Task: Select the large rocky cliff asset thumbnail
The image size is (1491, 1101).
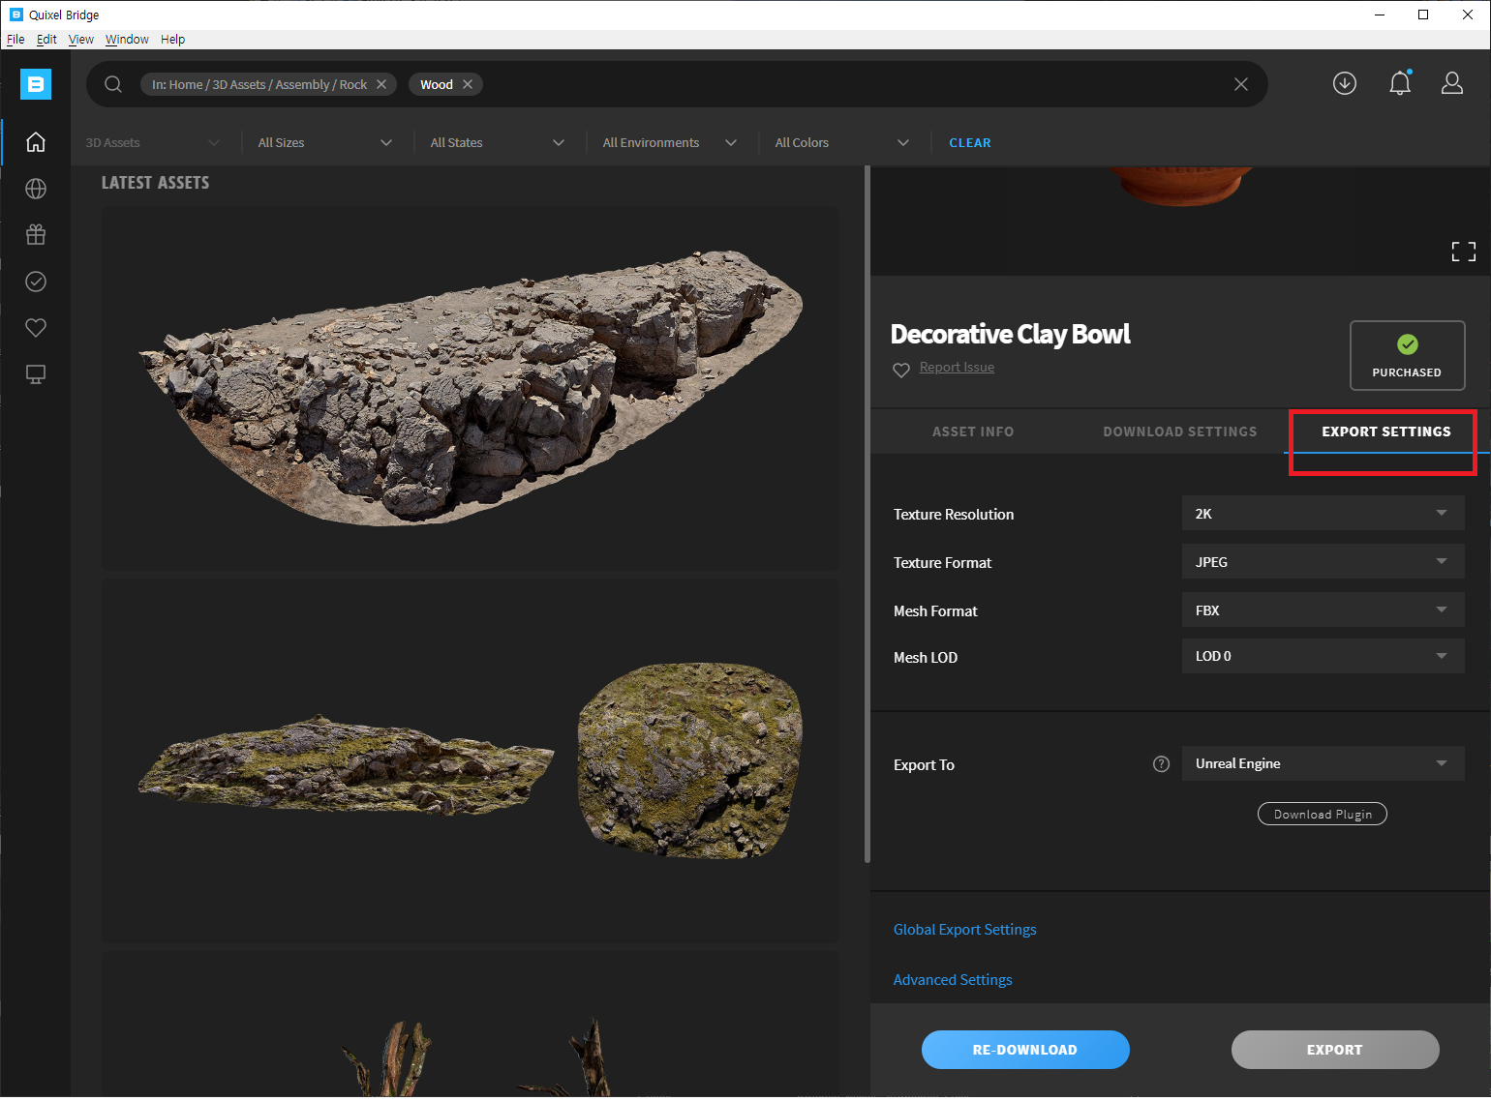Action: coord(471,387)
